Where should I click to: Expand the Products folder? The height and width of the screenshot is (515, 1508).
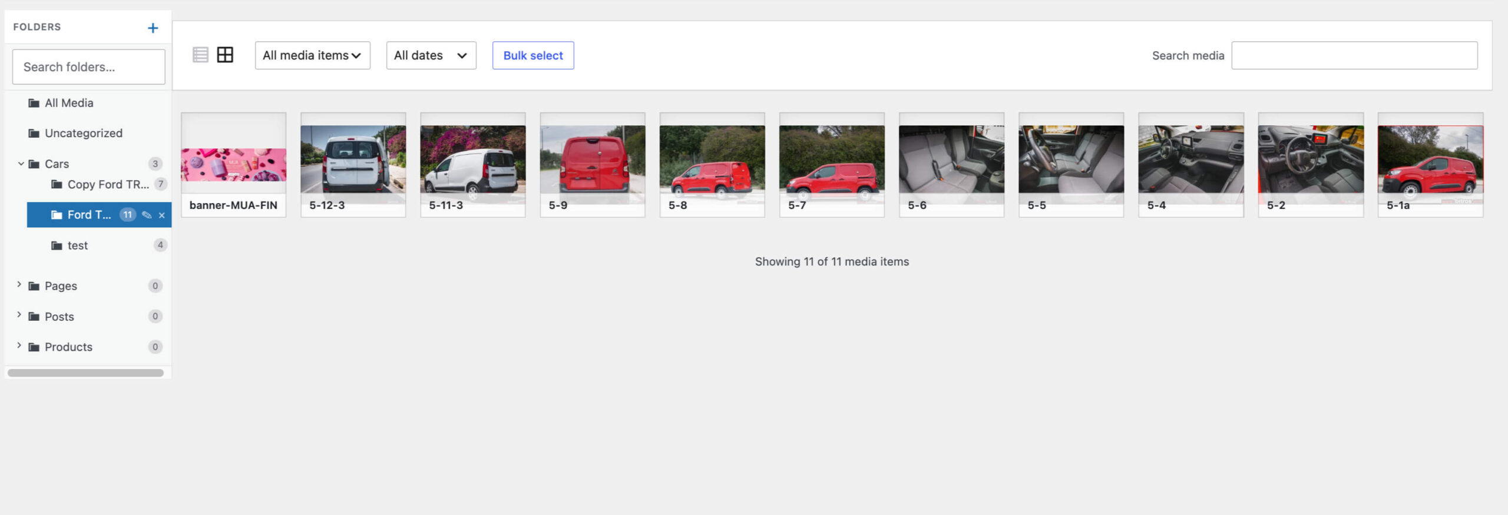pyautogui.click(x=19, y=346)
